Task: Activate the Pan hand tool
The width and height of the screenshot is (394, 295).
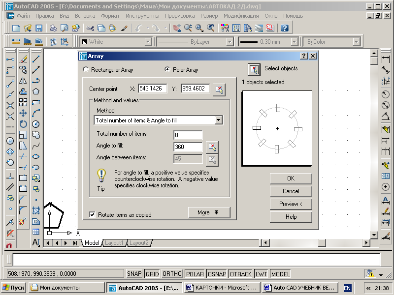Action: (x=177, y=28)
